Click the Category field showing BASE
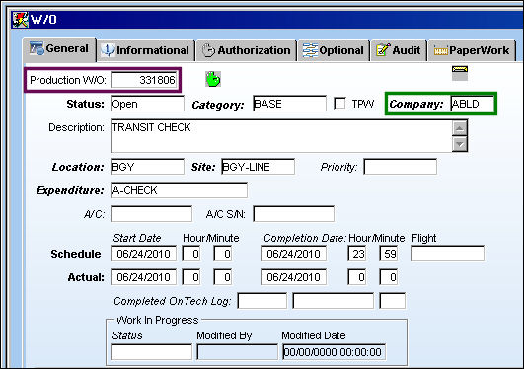Screen dimensions: 524x369 coord(289,104)
